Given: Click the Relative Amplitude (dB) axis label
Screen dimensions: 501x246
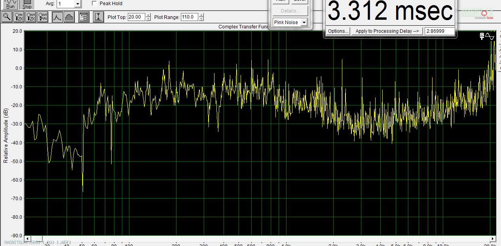Looking at the screenshot, I should 6,135.
